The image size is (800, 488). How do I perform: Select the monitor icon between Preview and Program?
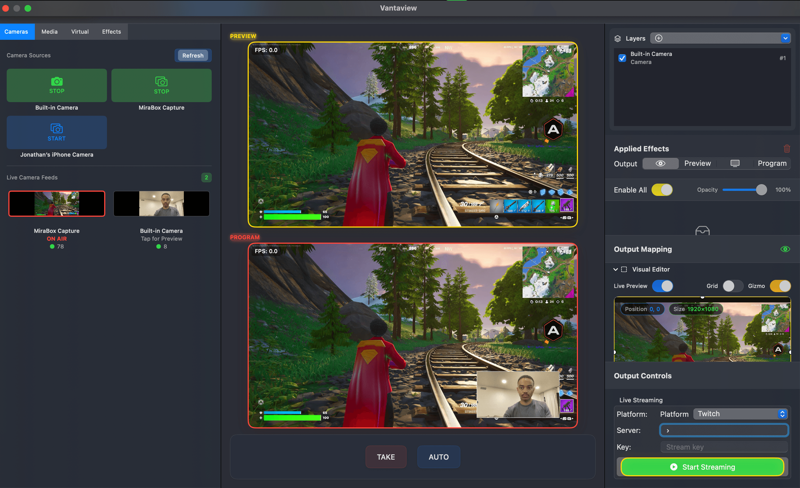coord(735,163)
